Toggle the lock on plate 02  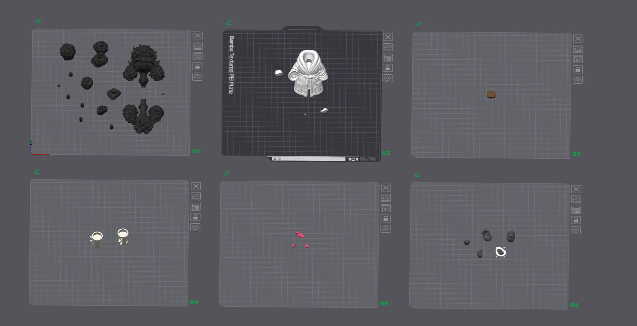pos(387,68)
